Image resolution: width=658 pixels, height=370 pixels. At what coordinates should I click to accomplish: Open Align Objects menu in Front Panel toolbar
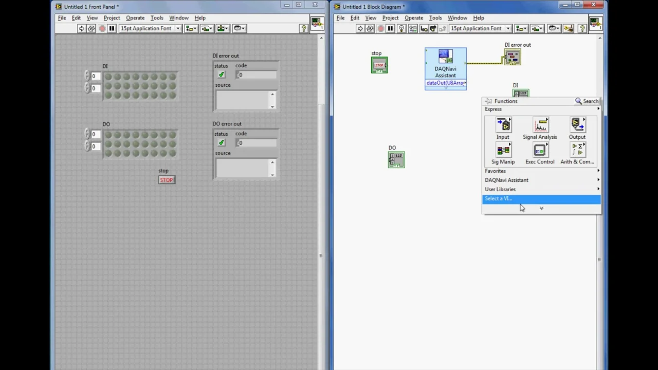click(x=191, y=29)
